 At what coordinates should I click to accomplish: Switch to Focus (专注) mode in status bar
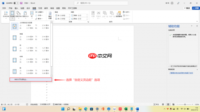156,104
